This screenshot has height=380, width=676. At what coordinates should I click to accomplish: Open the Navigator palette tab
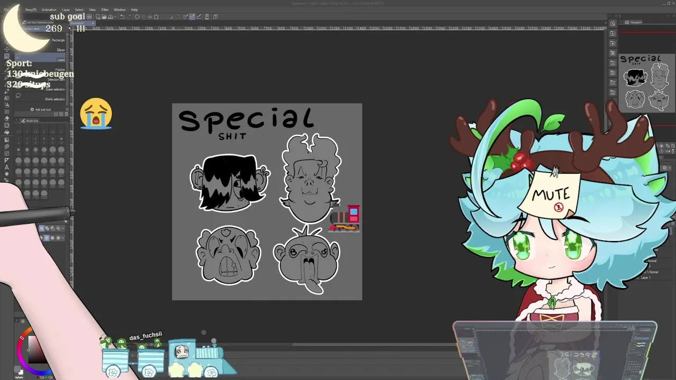[x=635, y=22]
